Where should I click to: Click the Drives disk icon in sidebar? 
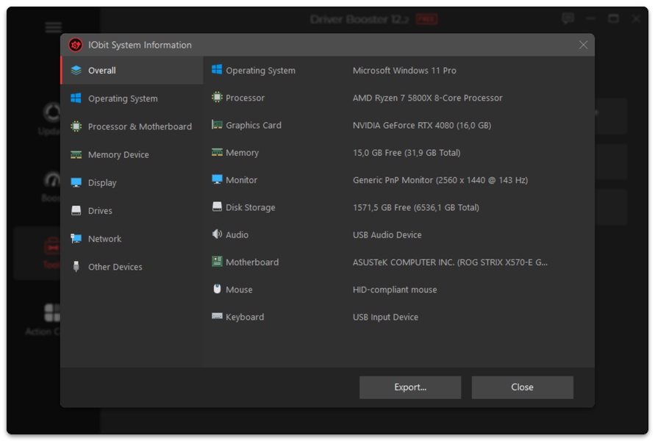[x=76, y=211]
